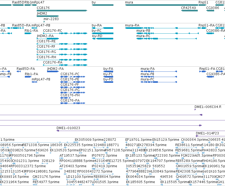Select the EK115505.5prime EST label
This screenshot has height=186, width=225.
pyautogui.click(x=175, y=182)
